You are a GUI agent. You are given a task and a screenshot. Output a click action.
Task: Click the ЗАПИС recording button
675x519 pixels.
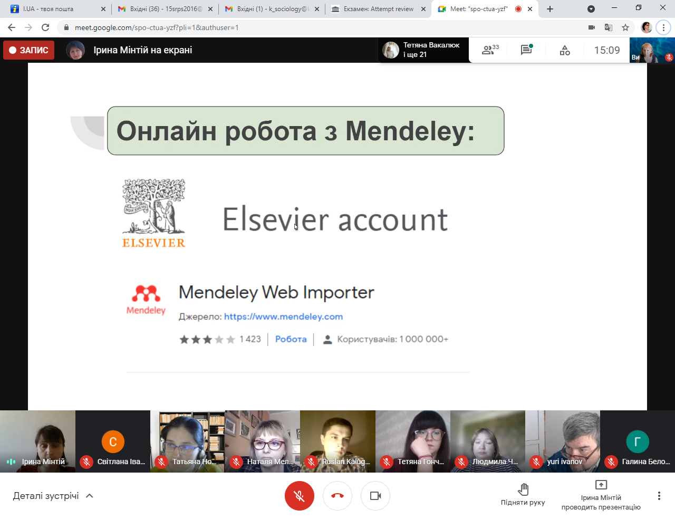coord(29,50)
